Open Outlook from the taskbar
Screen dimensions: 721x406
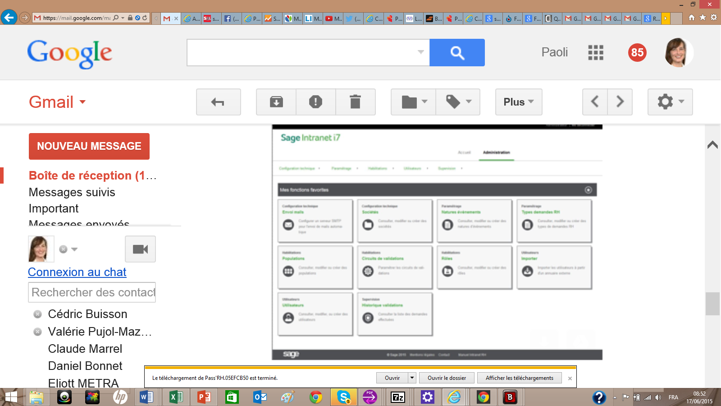coord(260,397)
